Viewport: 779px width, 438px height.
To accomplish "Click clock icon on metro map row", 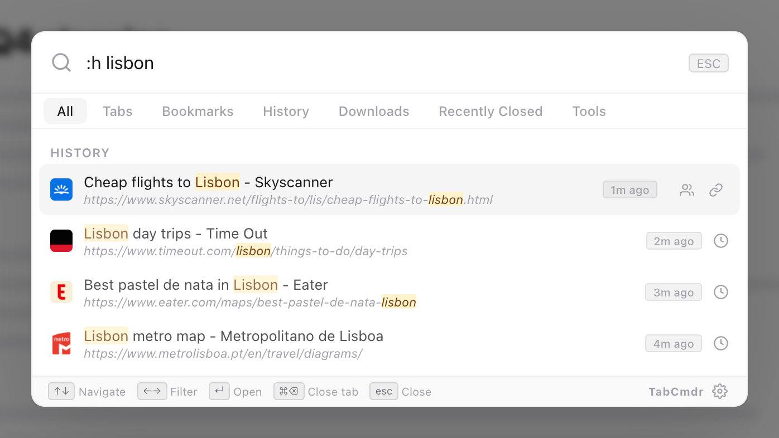I will 721,343.
